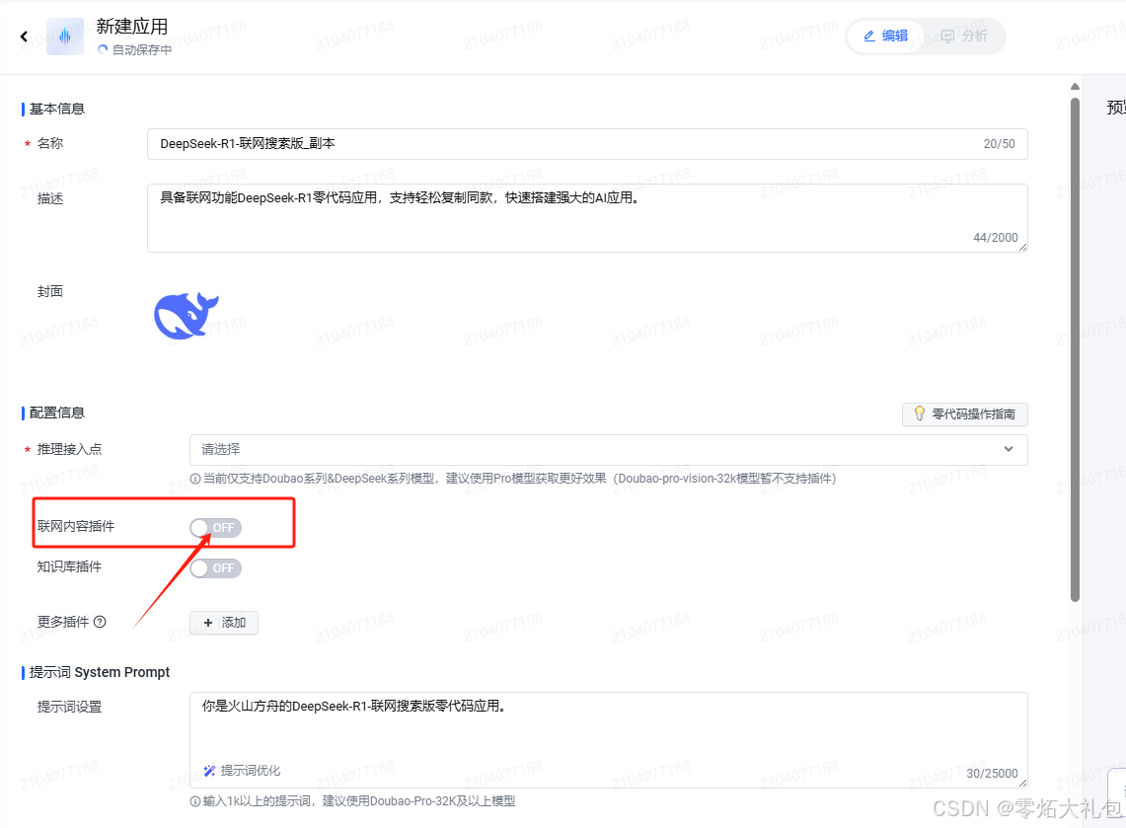Click the DeepSeek whale cover image
The width and height of the screenshot is (1126, 828).
[186, 315]
